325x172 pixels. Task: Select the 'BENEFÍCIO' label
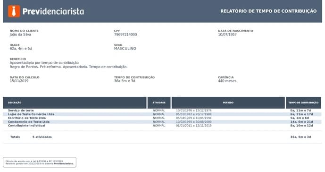(x=18, y=59)
